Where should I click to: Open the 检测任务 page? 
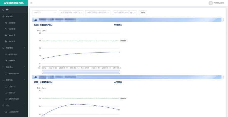pos(12,93)
